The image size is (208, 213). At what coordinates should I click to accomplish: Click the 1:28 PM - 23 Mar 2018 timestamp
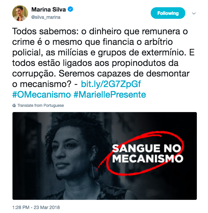pyautogui.click(x=36, y=207)
